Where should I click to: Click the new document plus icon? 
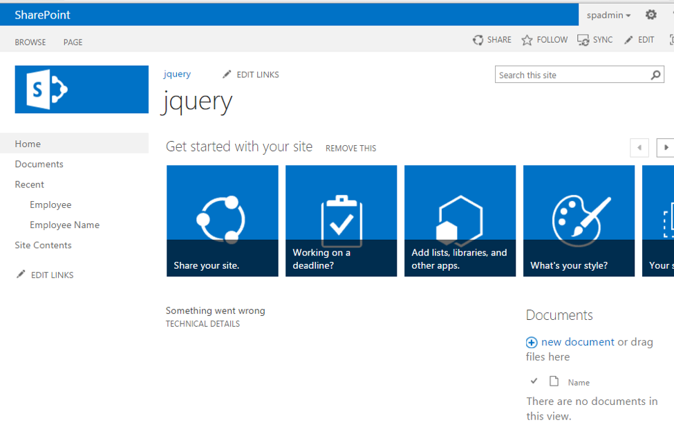[x=532, y=342]
